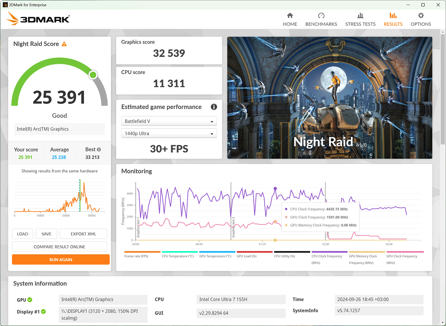This screenshot has height=326, width=446.
Task: Open Options gear icon
Action: pos(421,16)
